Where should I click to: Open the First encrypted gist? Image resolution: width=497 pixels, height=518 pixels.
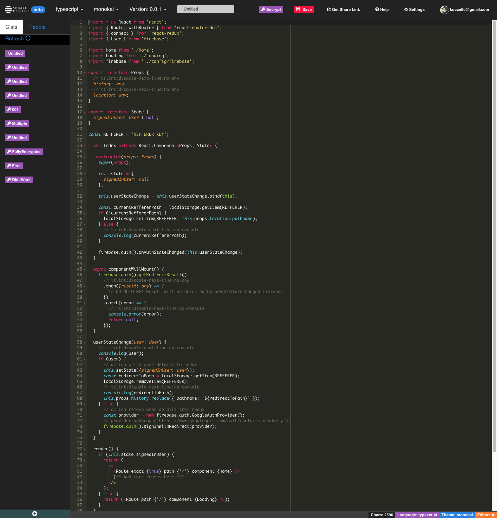tap(14, 166)
